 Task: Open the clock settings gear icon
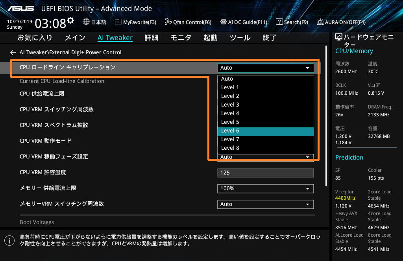tap(70, 20)
